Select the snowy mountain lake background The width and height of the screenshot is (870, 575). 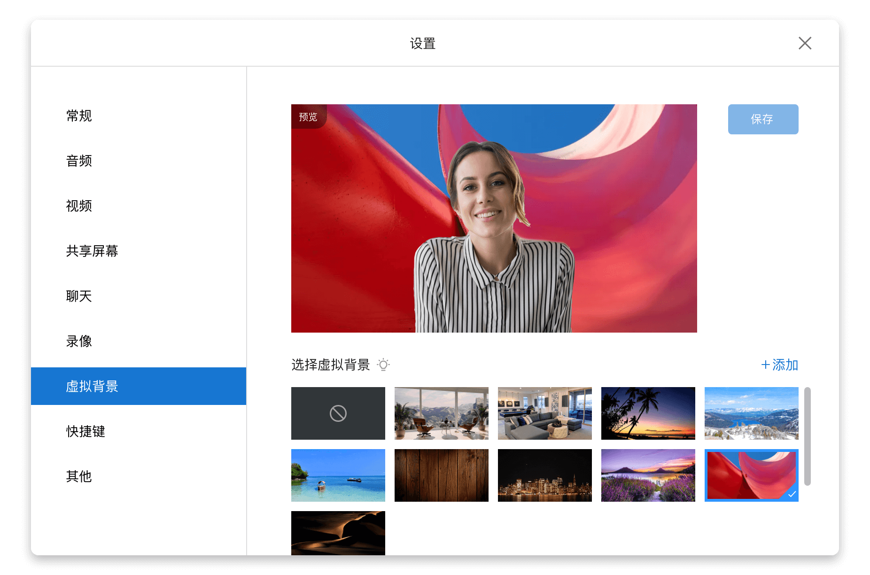point(751,413)
